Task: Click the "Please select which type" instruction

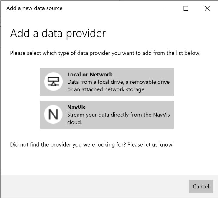Action: coord(105,53)
